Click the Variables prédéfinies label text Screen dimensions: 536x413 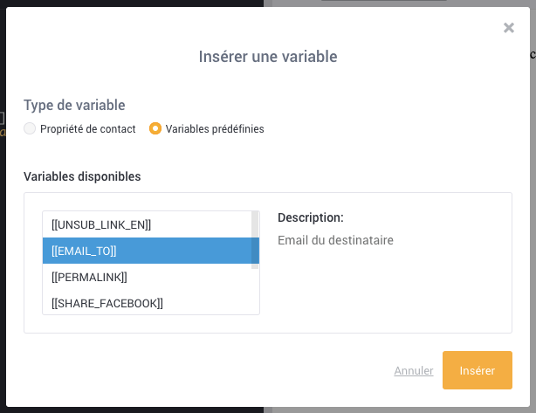(x=215, y=129)
